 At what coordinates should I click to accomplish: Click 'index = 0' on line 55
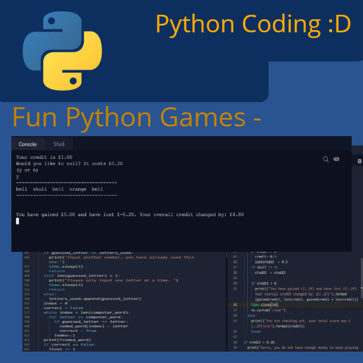[56, 303]
